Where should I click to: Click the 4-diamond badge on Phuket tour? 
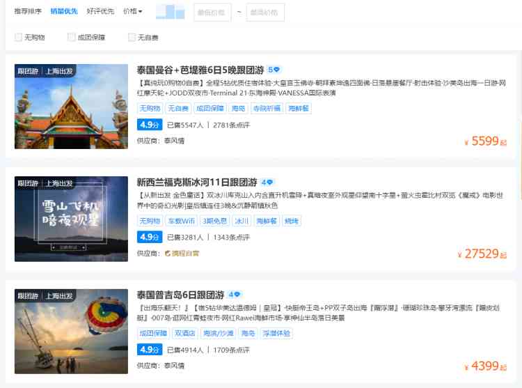click(234, 295)
